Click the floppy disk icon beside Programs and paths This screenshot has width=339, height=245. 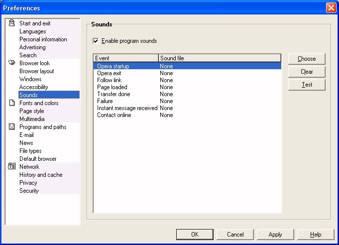(x=11, y=126)
